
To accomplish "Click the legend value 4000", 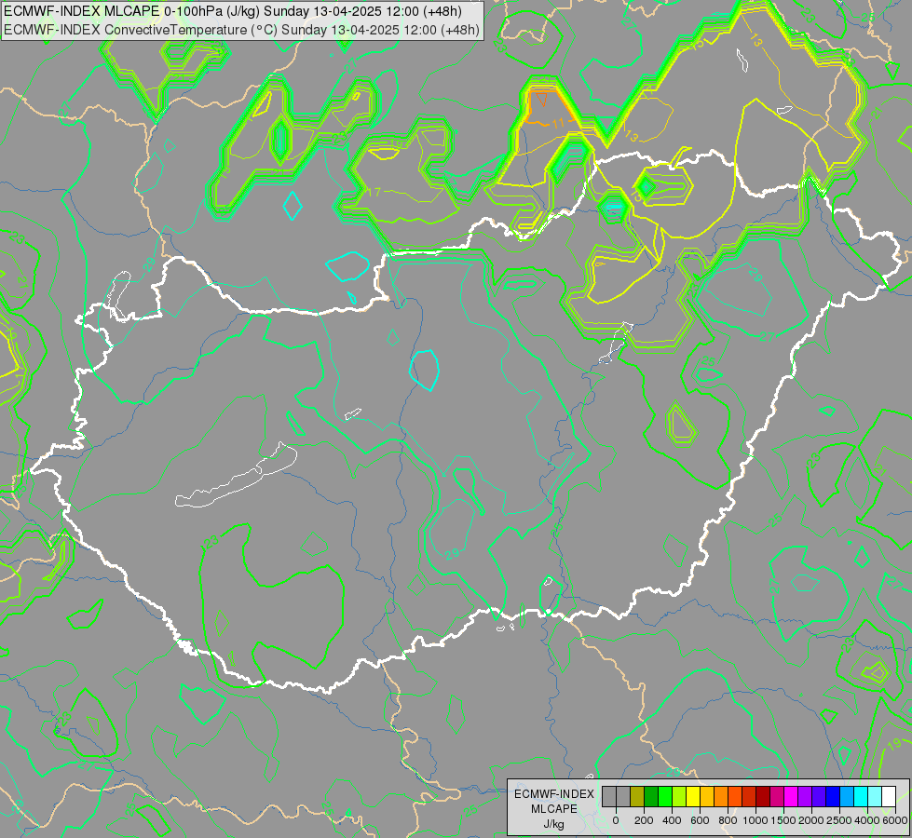I will pyautogui.click(x=867, y=820).
